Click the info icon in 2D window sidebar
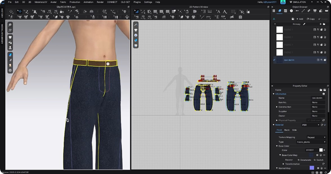 [x=135, y=35]
